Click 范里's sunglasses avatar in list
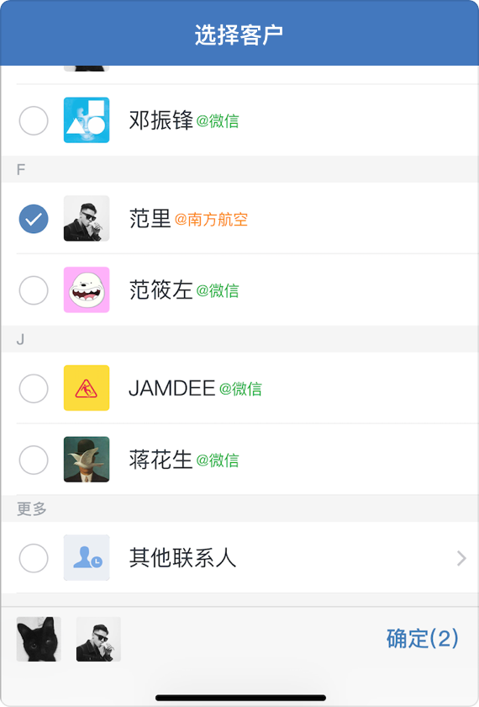The height and width of the screenshot is (707, 479). tap(87, 218)
